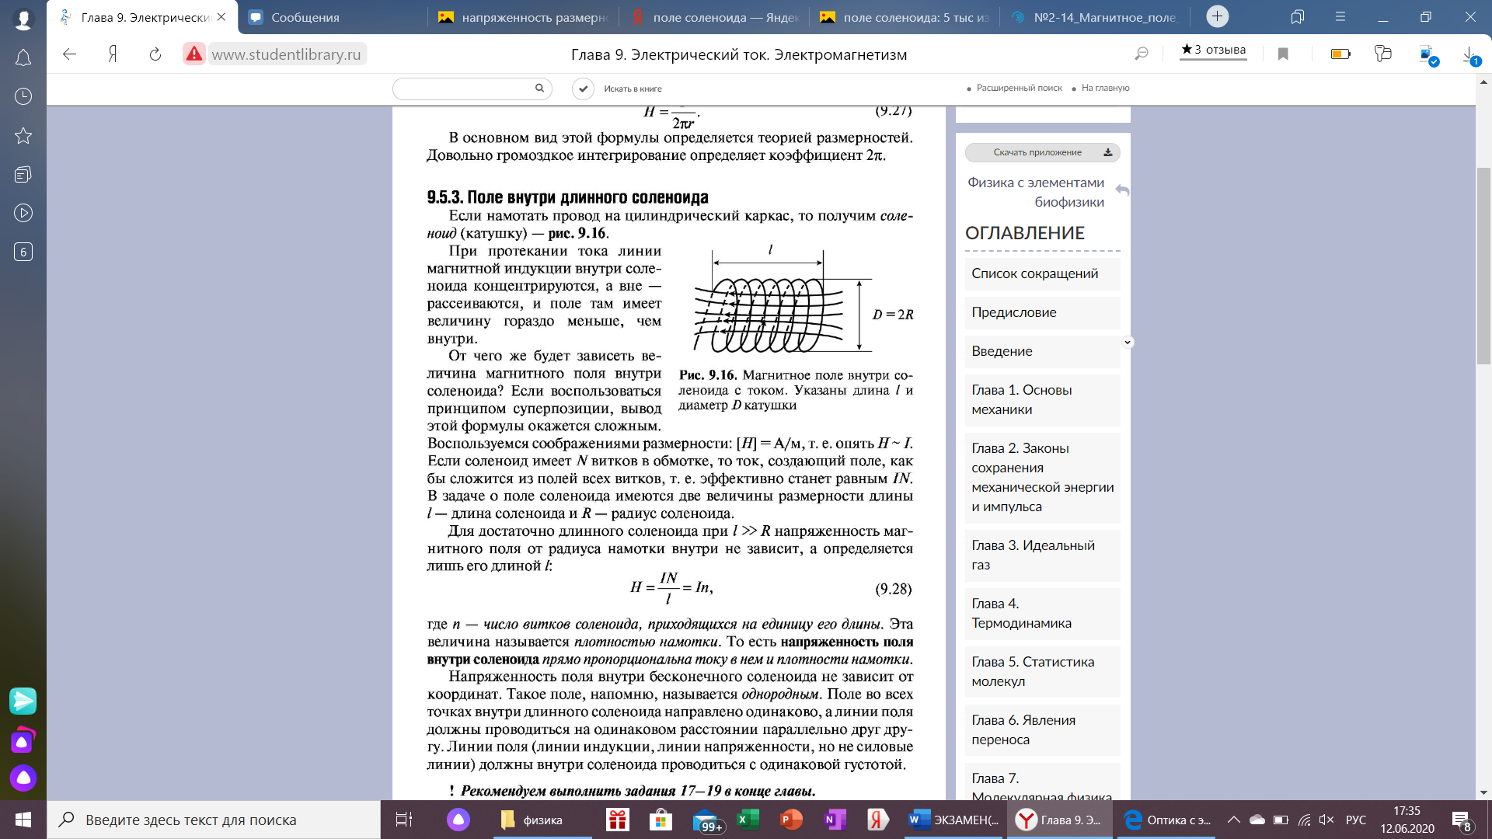The height and width of the screenshot is (839, 1492).
Task: Open favorites star in the sidebar
Action: (x=23, y=135)
